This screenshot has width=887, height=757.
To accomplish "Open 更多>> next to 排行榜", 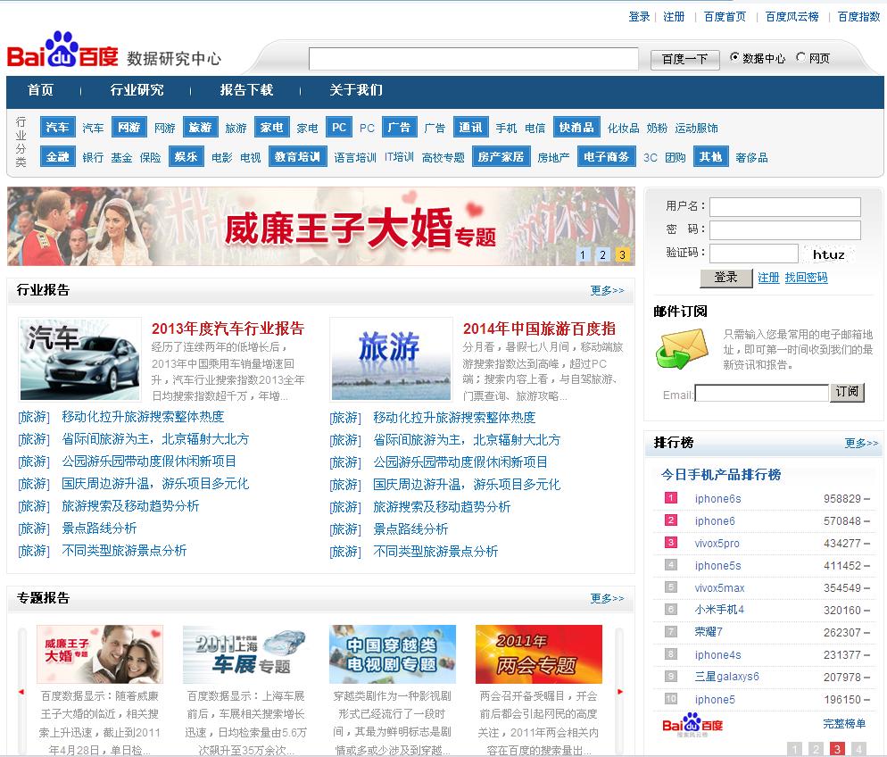I will tap(861, 443).
